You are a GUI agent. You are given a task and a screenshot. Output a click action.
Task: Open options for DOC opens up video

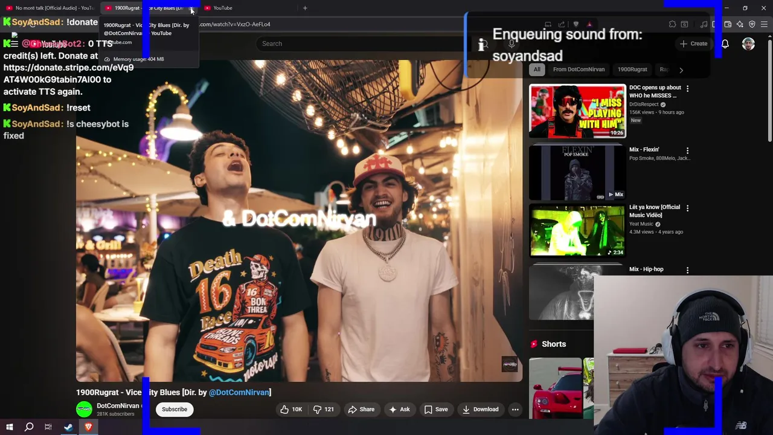coord(687,88)
